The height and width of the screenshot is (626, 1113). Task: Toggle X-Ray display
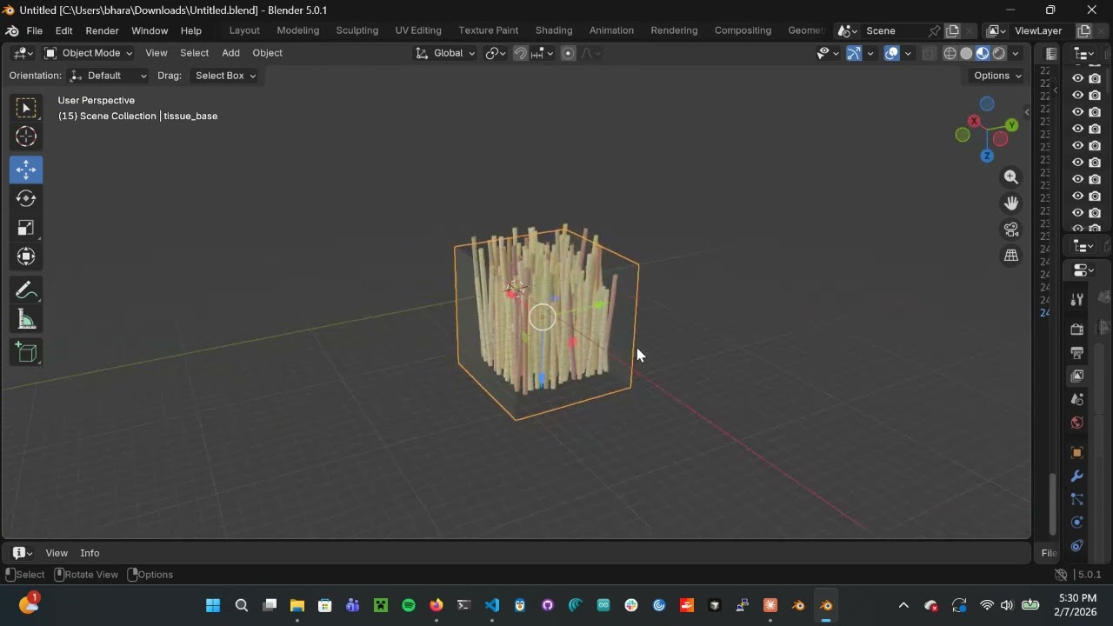tap(929, 53)
